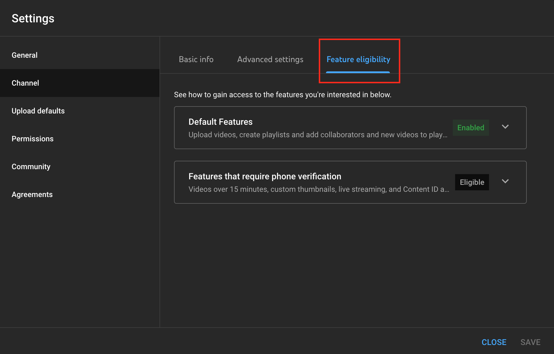Viewport: 554px width, 354px height.
Task: Click the Enabled status badge
Action: pos(471,128)
